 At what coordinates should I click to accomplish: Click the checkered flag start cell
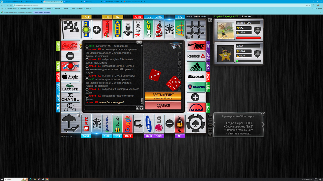[70, 29]
